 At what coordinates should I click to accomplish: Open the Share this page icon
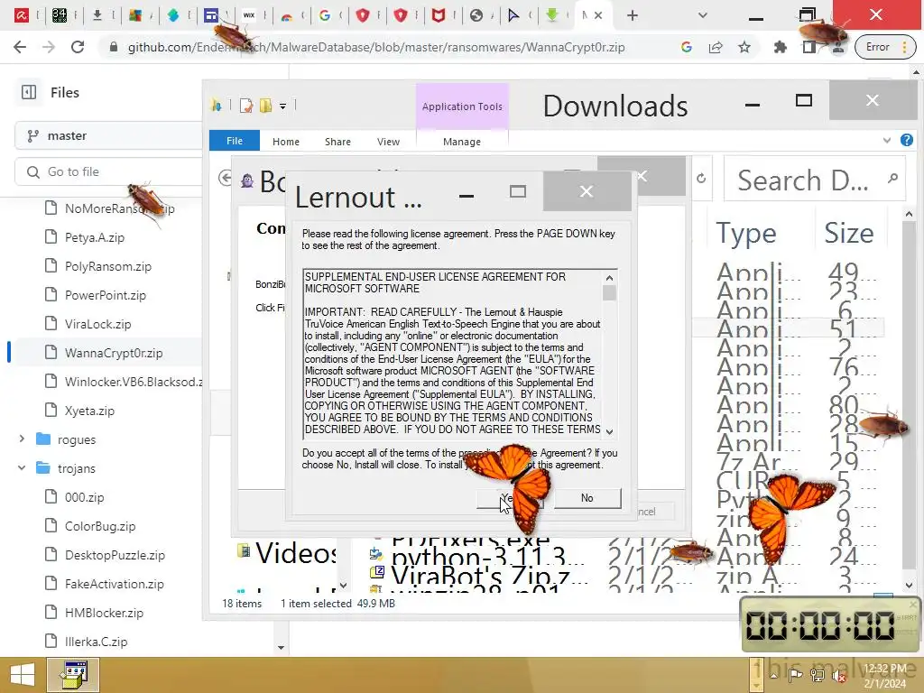click(x=716, y=47)
